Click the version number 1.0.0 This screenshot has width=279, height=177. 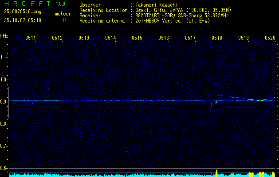pyautogui.click(x=60, y=4)
